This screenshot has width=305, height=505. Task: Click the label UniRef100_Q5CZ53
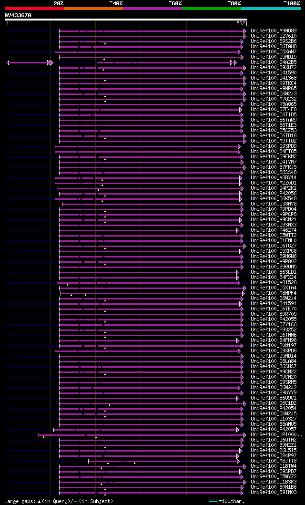pos(274,131)
